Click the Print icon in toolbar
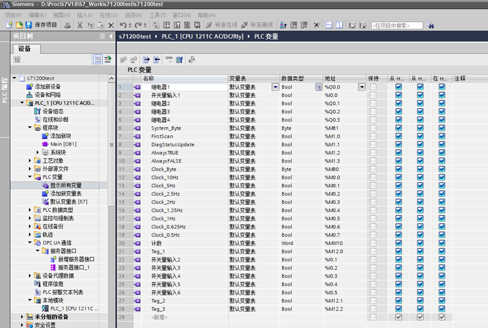 pyautogui.click(x=67, y=25)
